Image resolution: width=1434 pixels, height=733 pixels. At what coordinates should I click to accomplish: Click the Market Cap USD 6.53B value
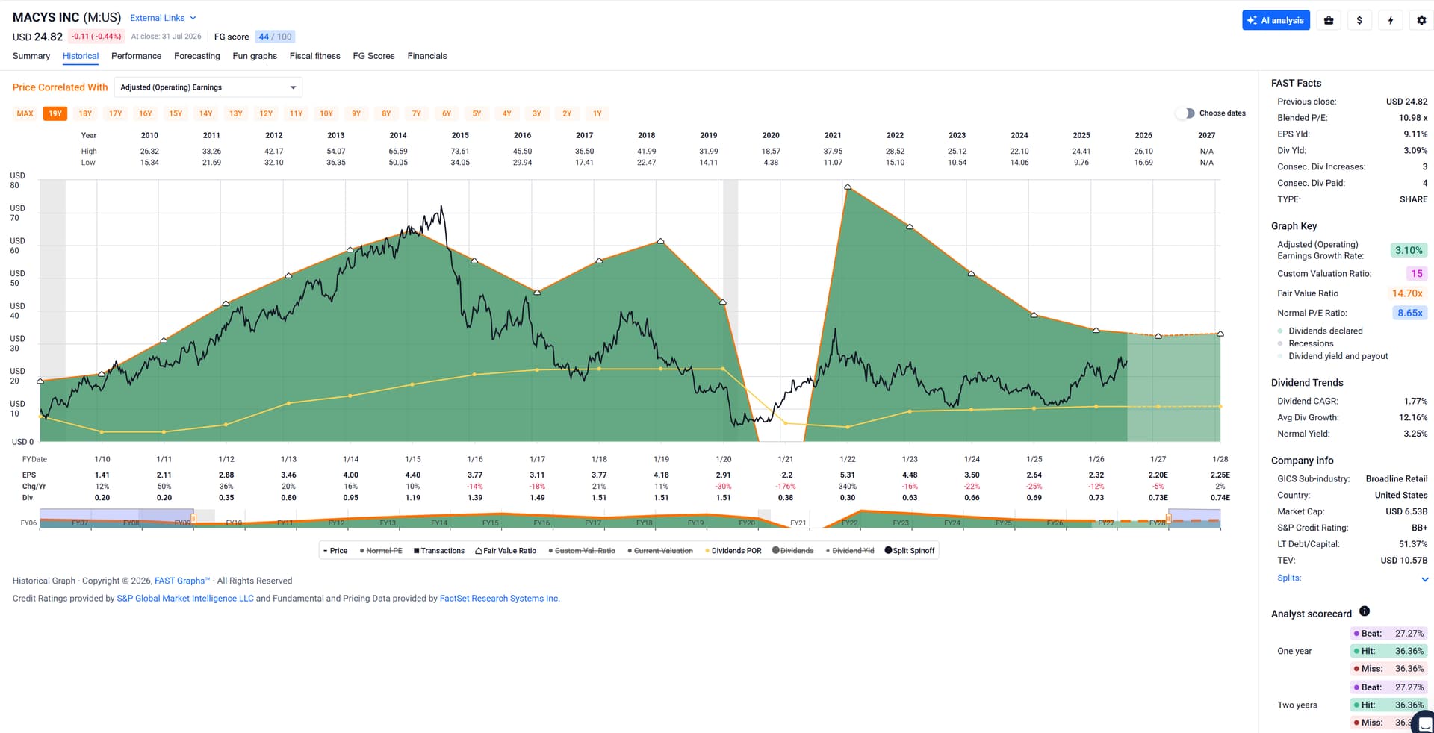(x=1406, y=511)
